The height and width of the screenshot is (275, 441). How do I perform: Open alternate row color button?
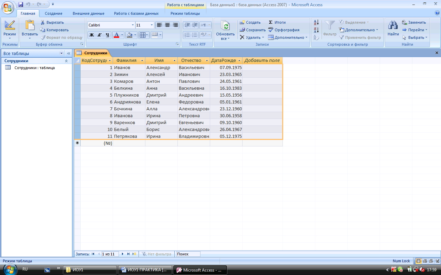pyautogui.click(x=156, y=35)
